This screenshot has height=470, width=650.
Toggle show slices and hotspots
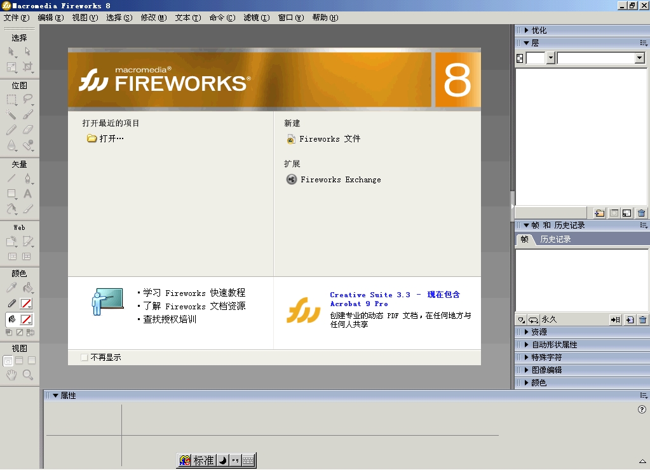click(x=27, y=257)
